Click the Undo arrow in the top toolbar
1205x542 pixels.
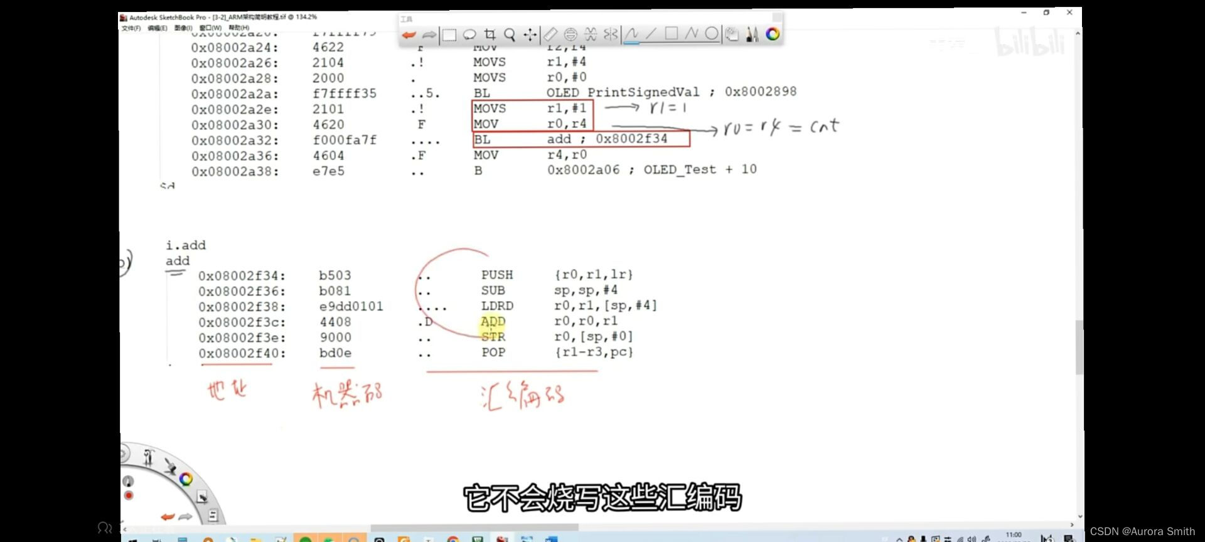tap(409, 35)
